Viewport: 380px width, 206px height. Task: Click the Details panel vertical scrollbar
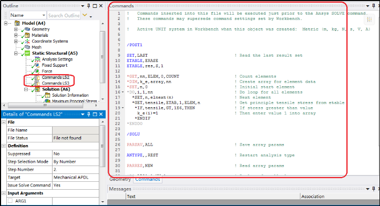coord(102,146)
